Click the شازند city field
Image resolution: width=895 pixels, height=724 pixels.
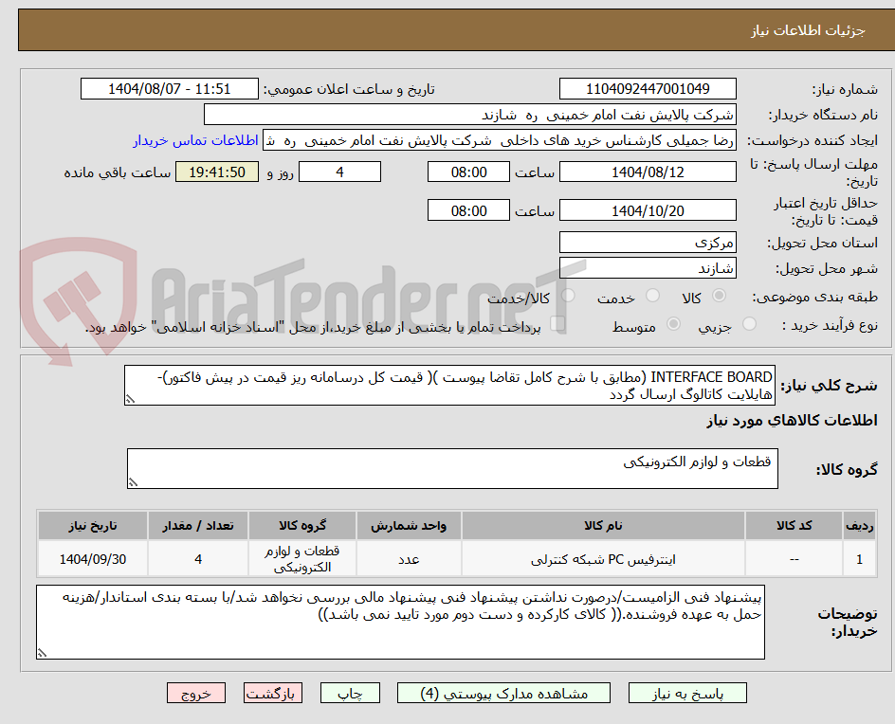648,267
